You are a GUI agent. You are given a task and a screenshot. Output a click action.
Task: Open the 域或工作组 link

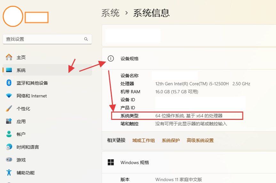pos(144,140)
